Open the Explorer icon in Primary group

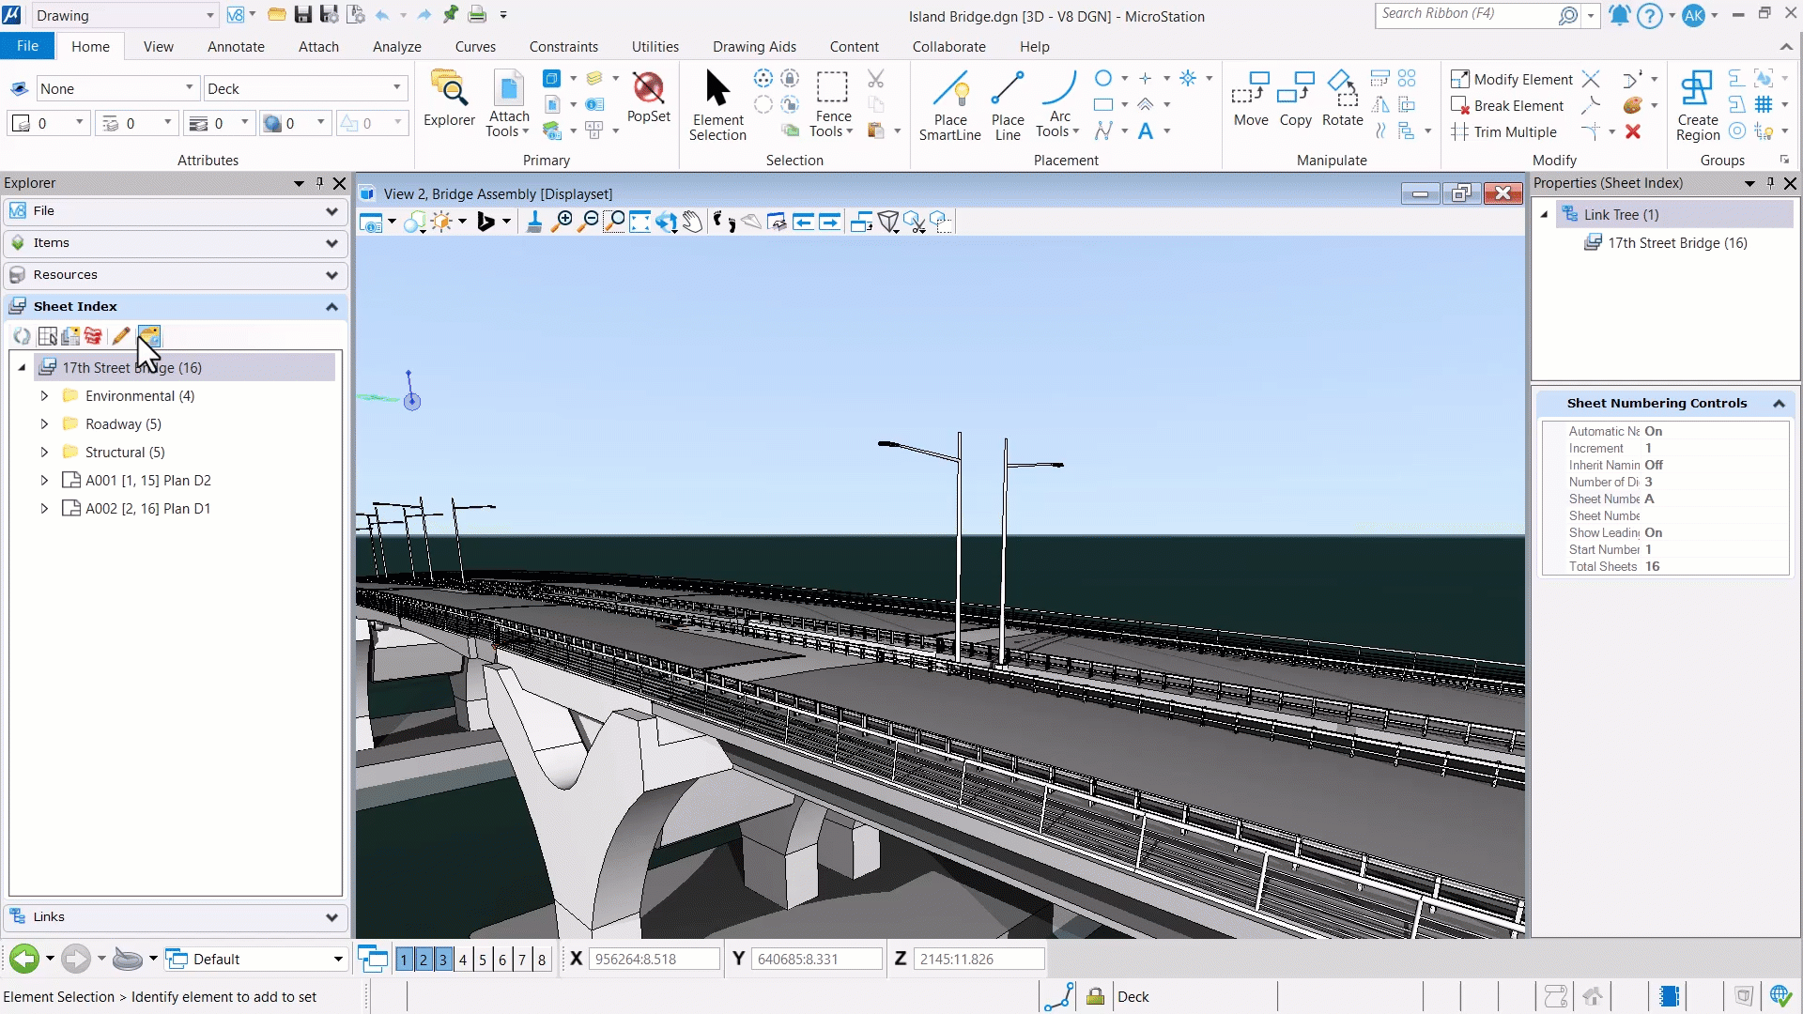[x=449, y=99]
